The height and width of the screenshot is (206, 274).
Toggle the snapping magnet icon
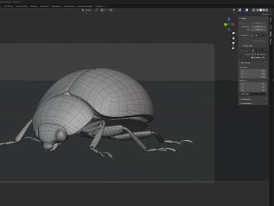pyautogui.click(x=102, y=10)
